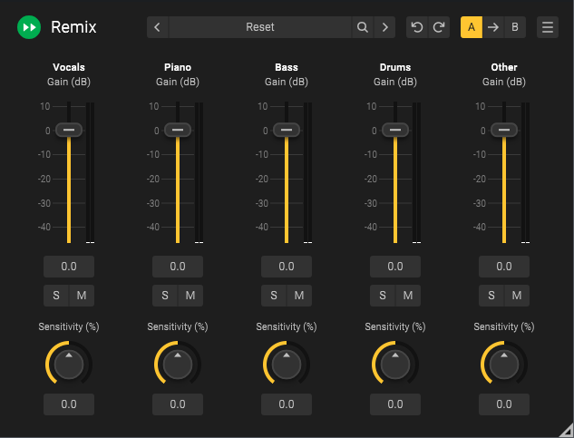The height and width of the screenshot is (438, 574).
Task: Click the green Remix logo icon
Action: (x=29, y=27)
